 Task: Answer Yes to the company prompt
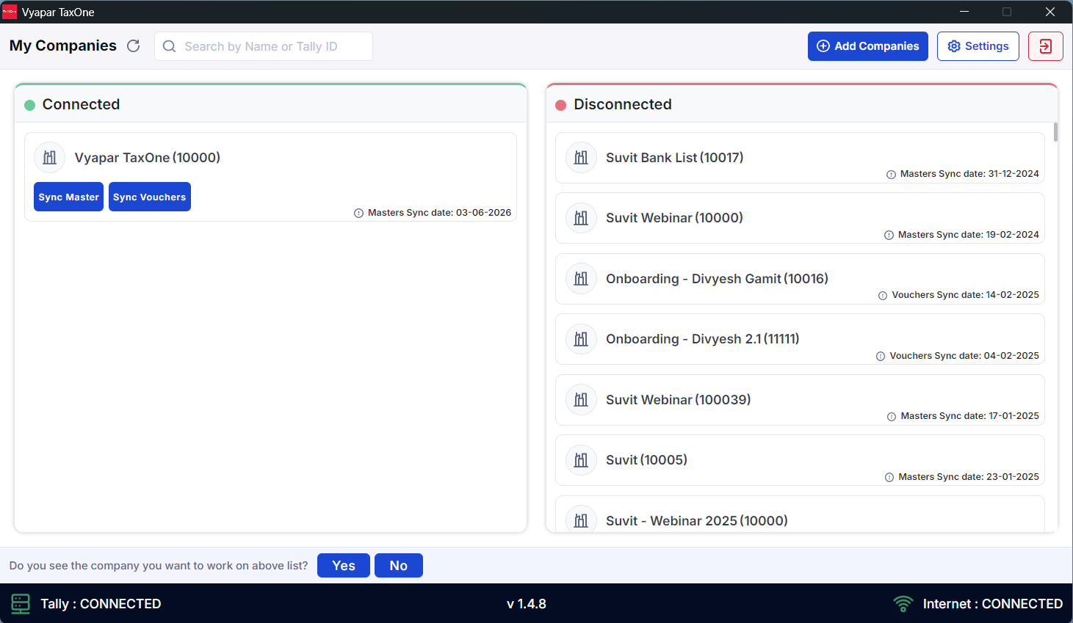click(344, 566)
